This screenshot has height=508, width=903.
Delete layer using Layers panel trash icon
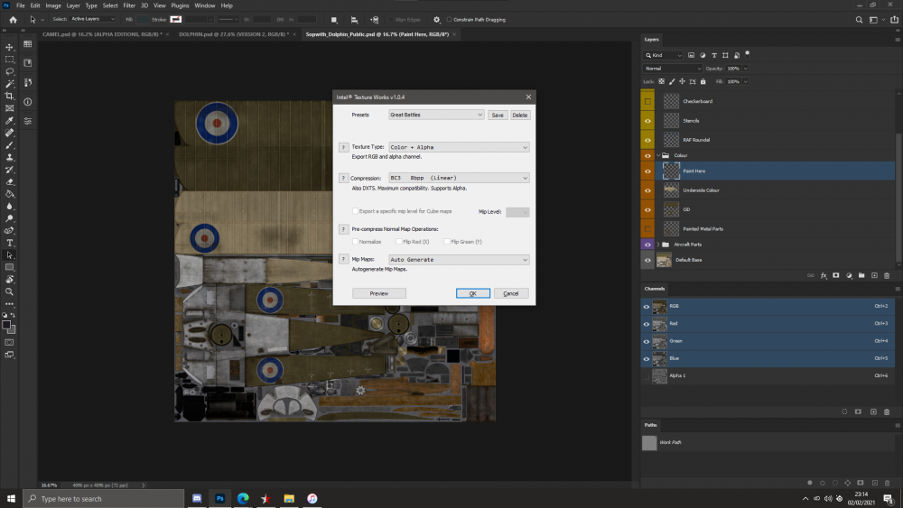click(x=887, y=275)
